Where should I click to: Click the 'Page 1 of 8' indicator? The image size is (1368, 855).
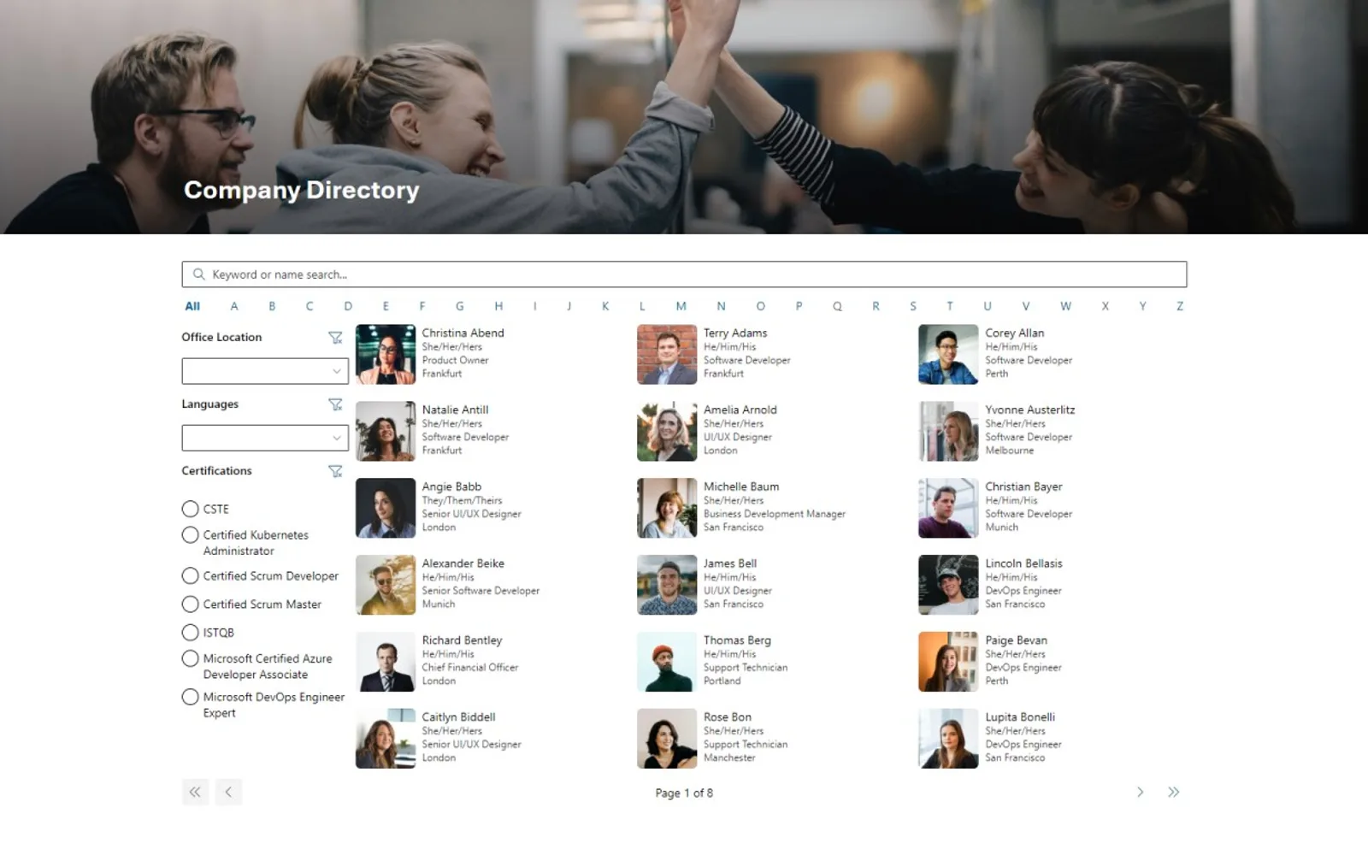(684, 793)
